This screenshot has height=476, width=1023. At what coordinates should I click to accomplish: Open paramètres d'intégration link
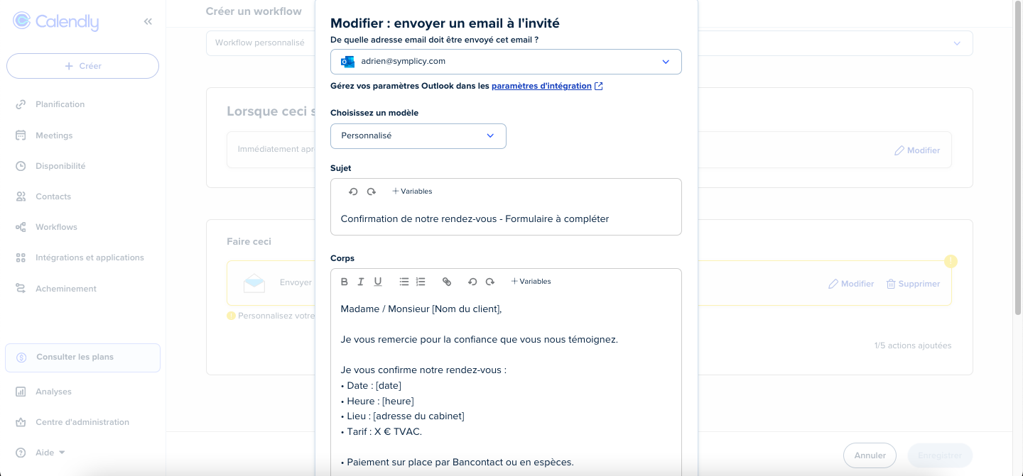point(541,86)
